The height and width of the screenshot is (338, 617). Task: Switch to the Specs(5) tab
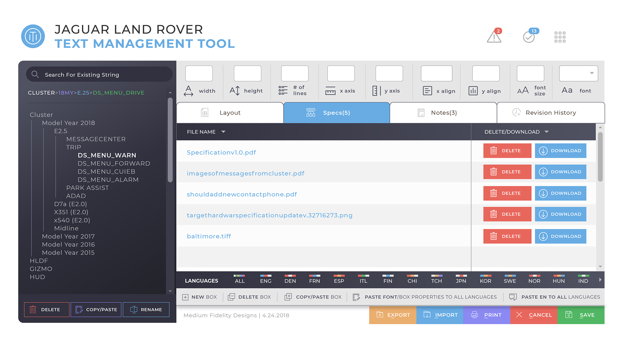pyautogui.click(x=336, y=113)
